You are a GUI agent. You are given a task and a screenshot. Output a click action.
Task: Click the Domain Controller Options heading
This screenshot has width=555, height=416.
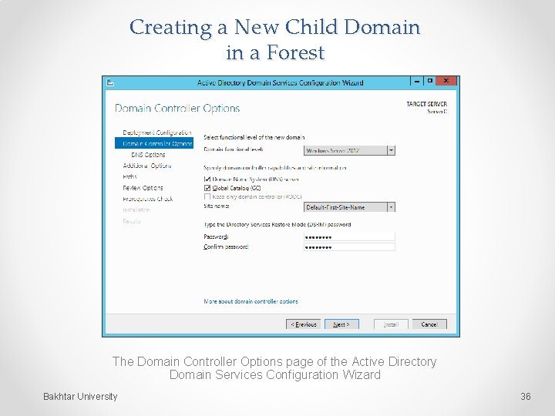177,109
